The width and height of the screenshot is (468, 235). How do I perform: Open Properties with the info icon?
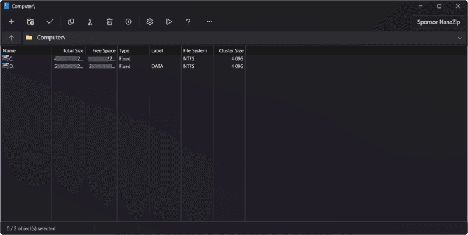(129, 22)
